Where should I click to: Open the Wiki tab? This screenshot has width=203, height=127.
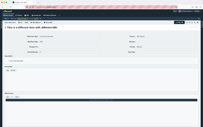tap(27, 15)
